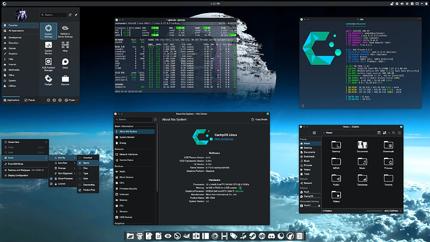Toggle Locked checkbox in Icons submenu
Screen dimensions: 430x242
click(x=51, y=184)
